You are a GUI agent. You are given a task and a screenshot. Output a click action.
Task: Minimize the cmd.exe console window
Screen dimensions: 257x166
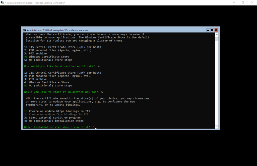pos(208,30)
